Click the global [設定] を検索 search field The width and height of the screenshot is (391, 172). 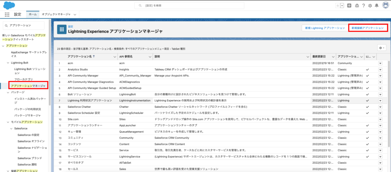[x=195, y=5]
